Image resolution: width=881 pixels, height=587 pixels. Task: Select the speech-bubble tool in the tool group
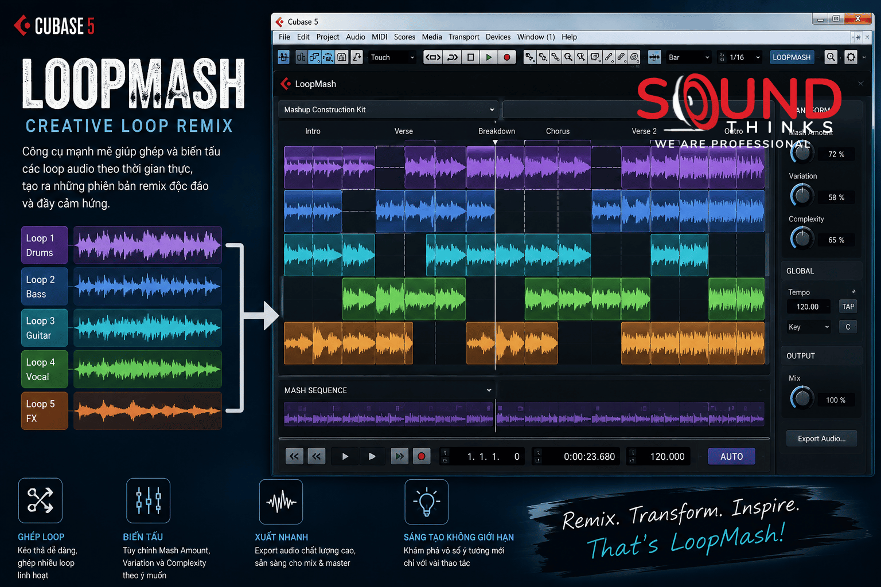click(x=595, y=57)
